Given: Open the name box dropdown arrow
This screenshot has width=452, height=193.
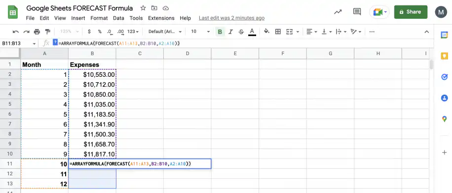Looking at the screenshot, I should coord(35,44).
